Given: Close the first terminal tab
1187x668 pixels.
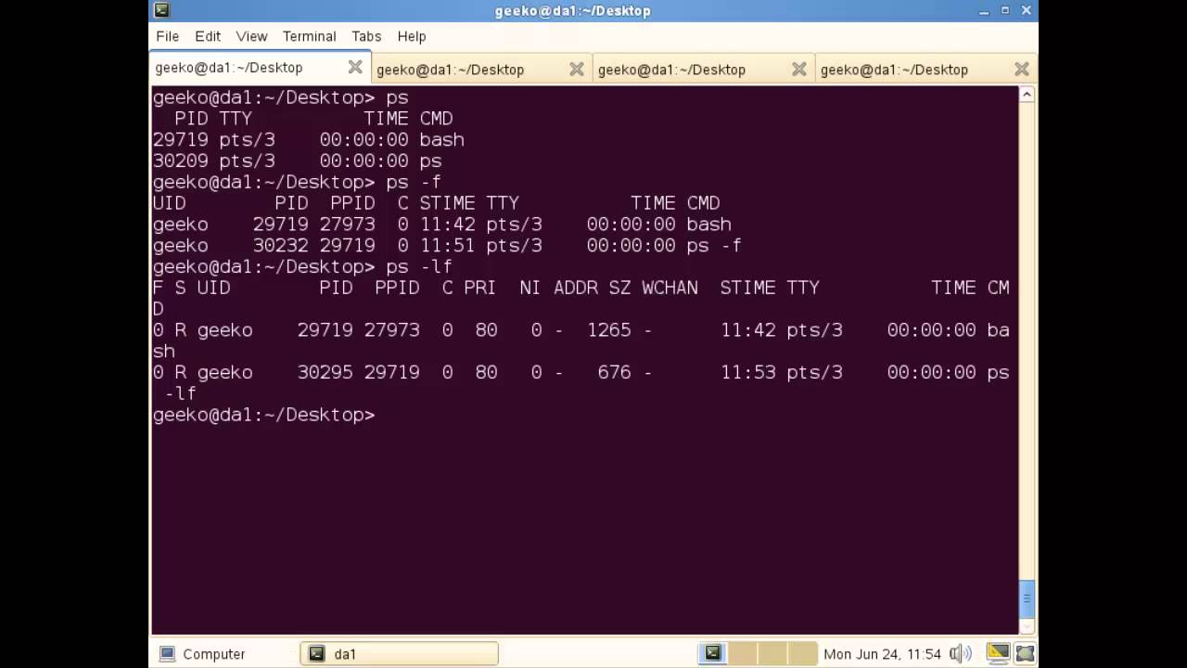Looking at the screenshot, I should coord(355,68).
